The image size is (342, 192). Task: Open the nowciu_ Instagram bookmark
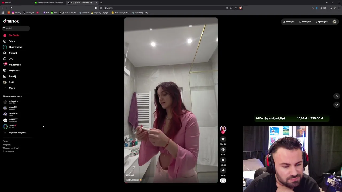click(16, 13)
